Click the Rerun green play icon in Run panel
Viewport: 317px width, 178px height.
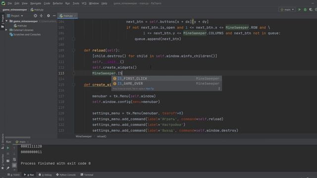(x=8, y=148)
